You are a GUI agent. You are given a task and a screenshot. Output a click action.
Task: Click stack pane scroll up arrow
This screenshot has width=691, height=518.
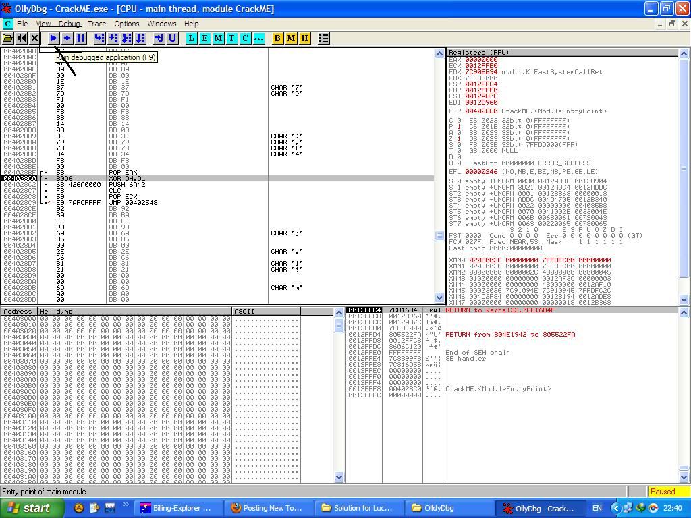(684, 313)
